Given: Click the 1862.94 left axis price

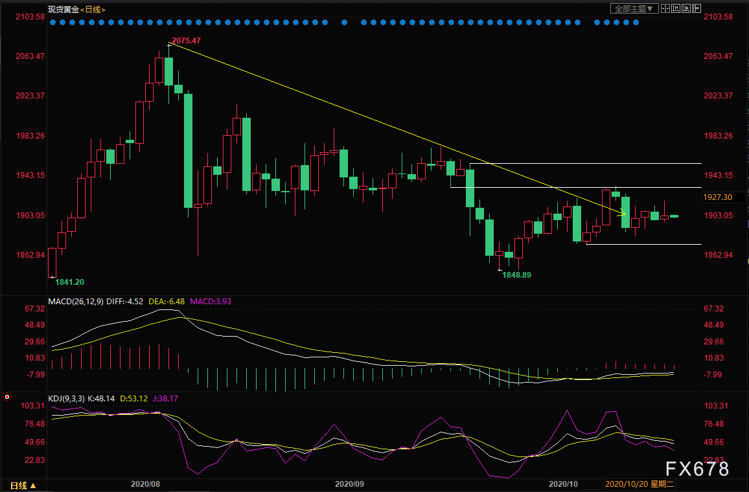Looking at the screenshot, I should click(x=30, y=255).
